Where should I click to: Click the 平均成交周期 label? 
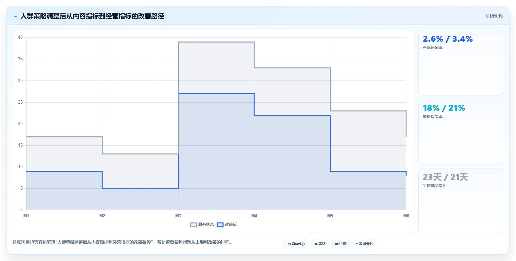(435, 186)
